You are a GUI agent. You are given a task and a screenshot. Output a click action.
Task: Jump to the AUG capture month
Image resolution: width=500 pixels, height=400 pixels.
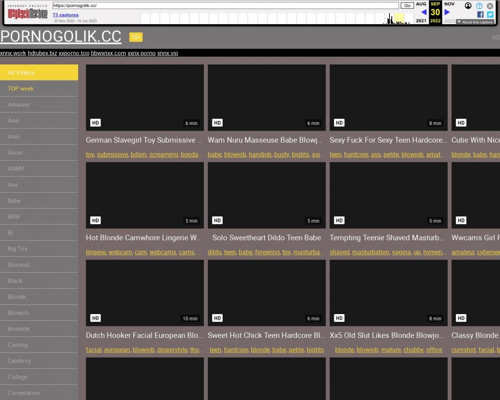tap(421, 4)
